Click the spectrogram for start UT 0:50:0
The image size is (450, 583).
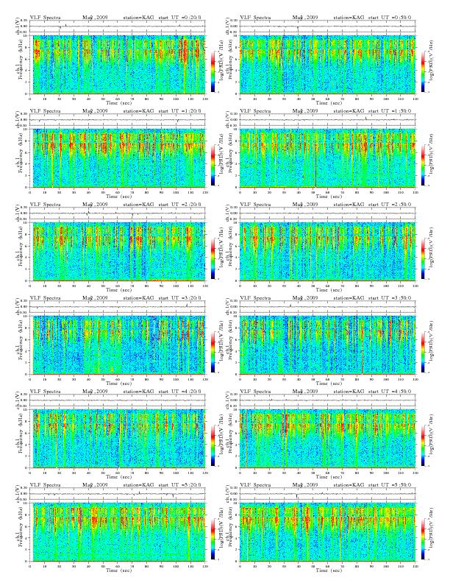[x=327, y=64]
